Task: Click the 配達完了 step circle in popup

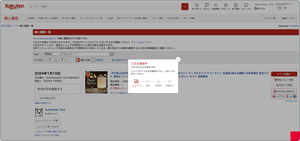Action: coord(170,82)
